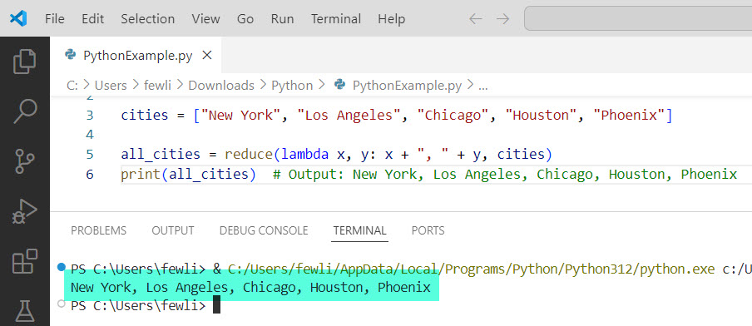The image size is (752, 326).
Task: Open the View menu
Action: tap(205, 18)
